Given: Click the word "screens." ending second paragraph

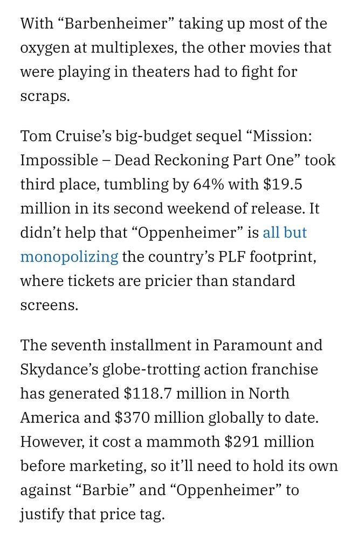Looking at the screenshot, I should 49,305.
